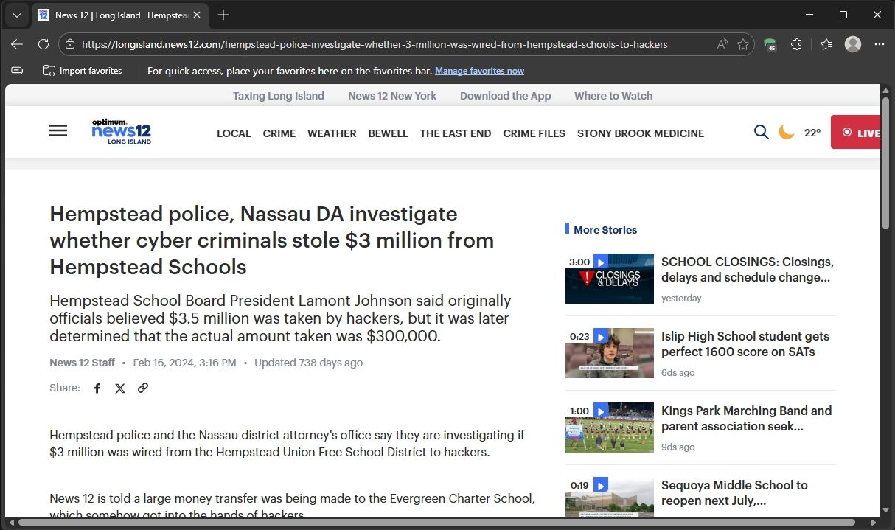Open the tab actions dropdown

pyautogui.click(x=17, y=15)
